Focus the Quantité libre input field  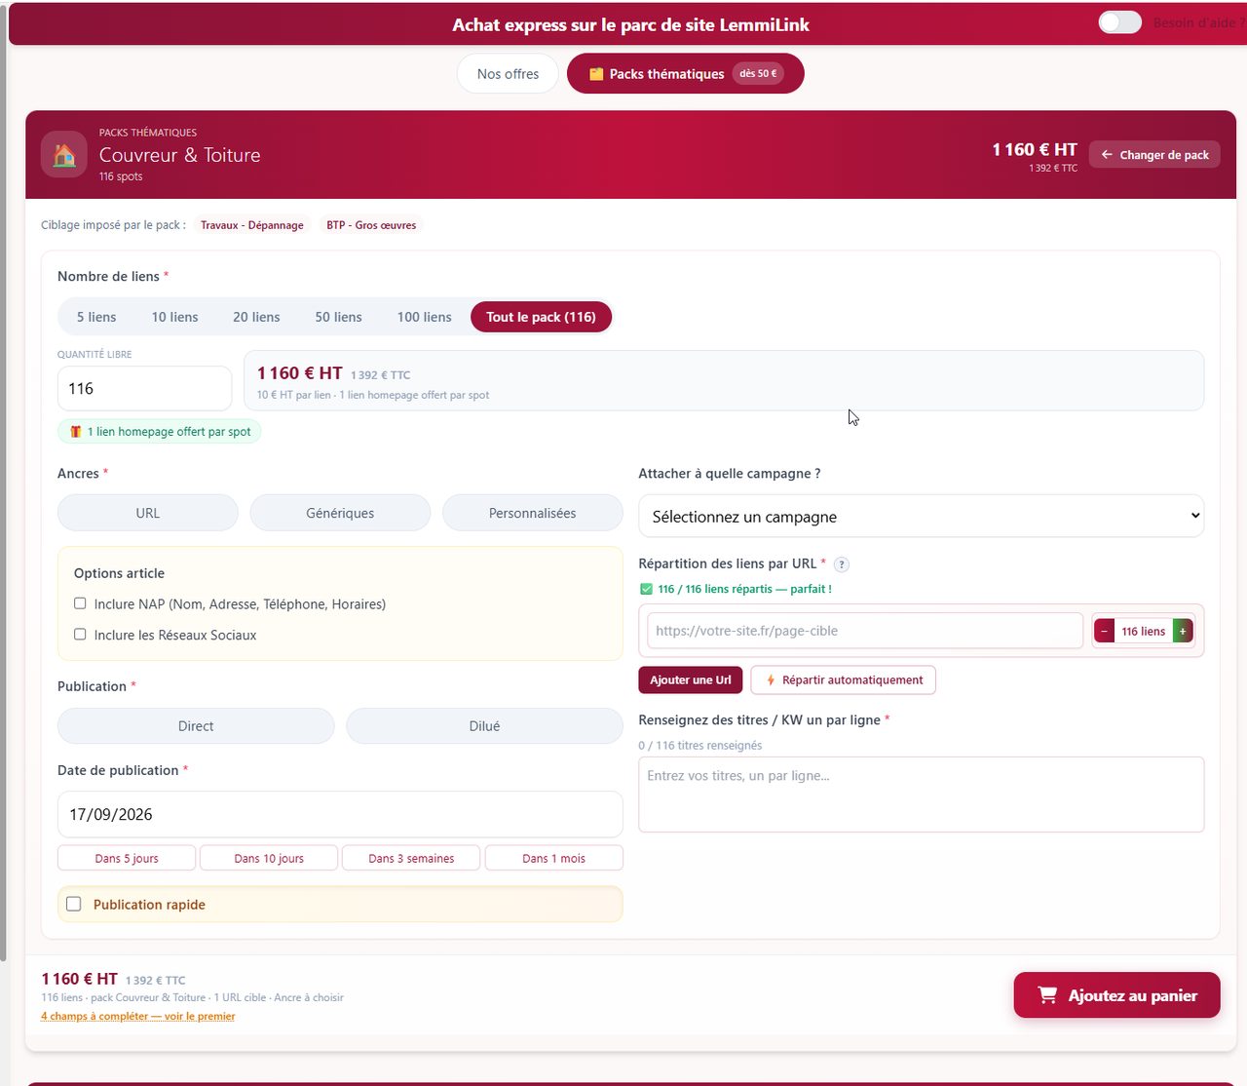pyautogui.click(x=144, y=388)
